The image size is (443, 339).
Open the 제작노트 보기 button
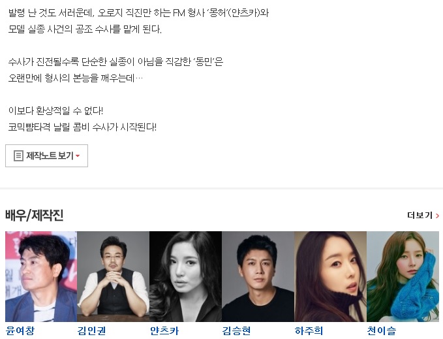(x=46, y=156)
